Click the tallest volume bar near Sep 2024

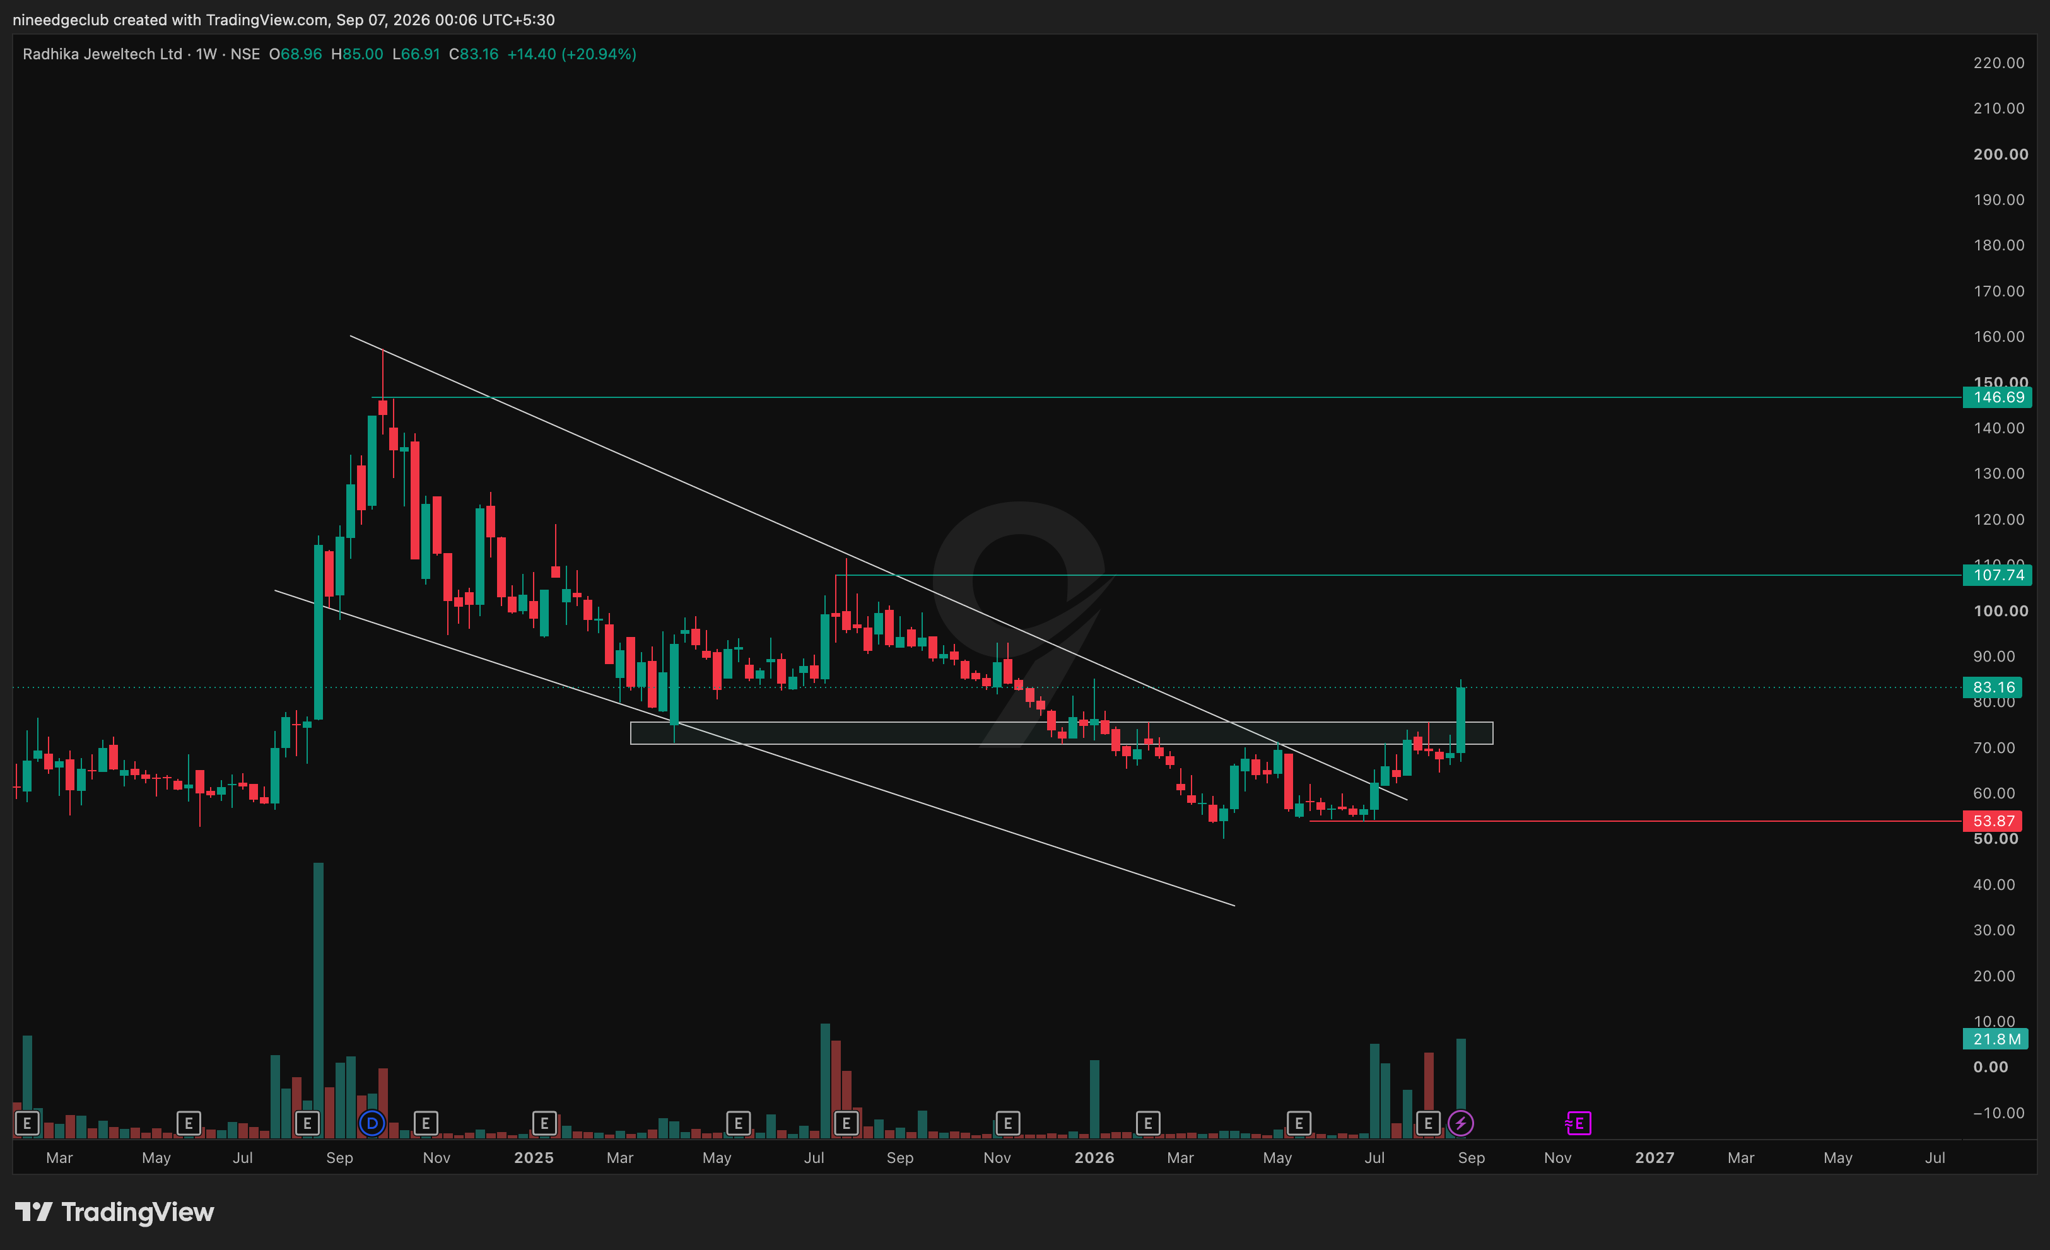pos(318,1000)
